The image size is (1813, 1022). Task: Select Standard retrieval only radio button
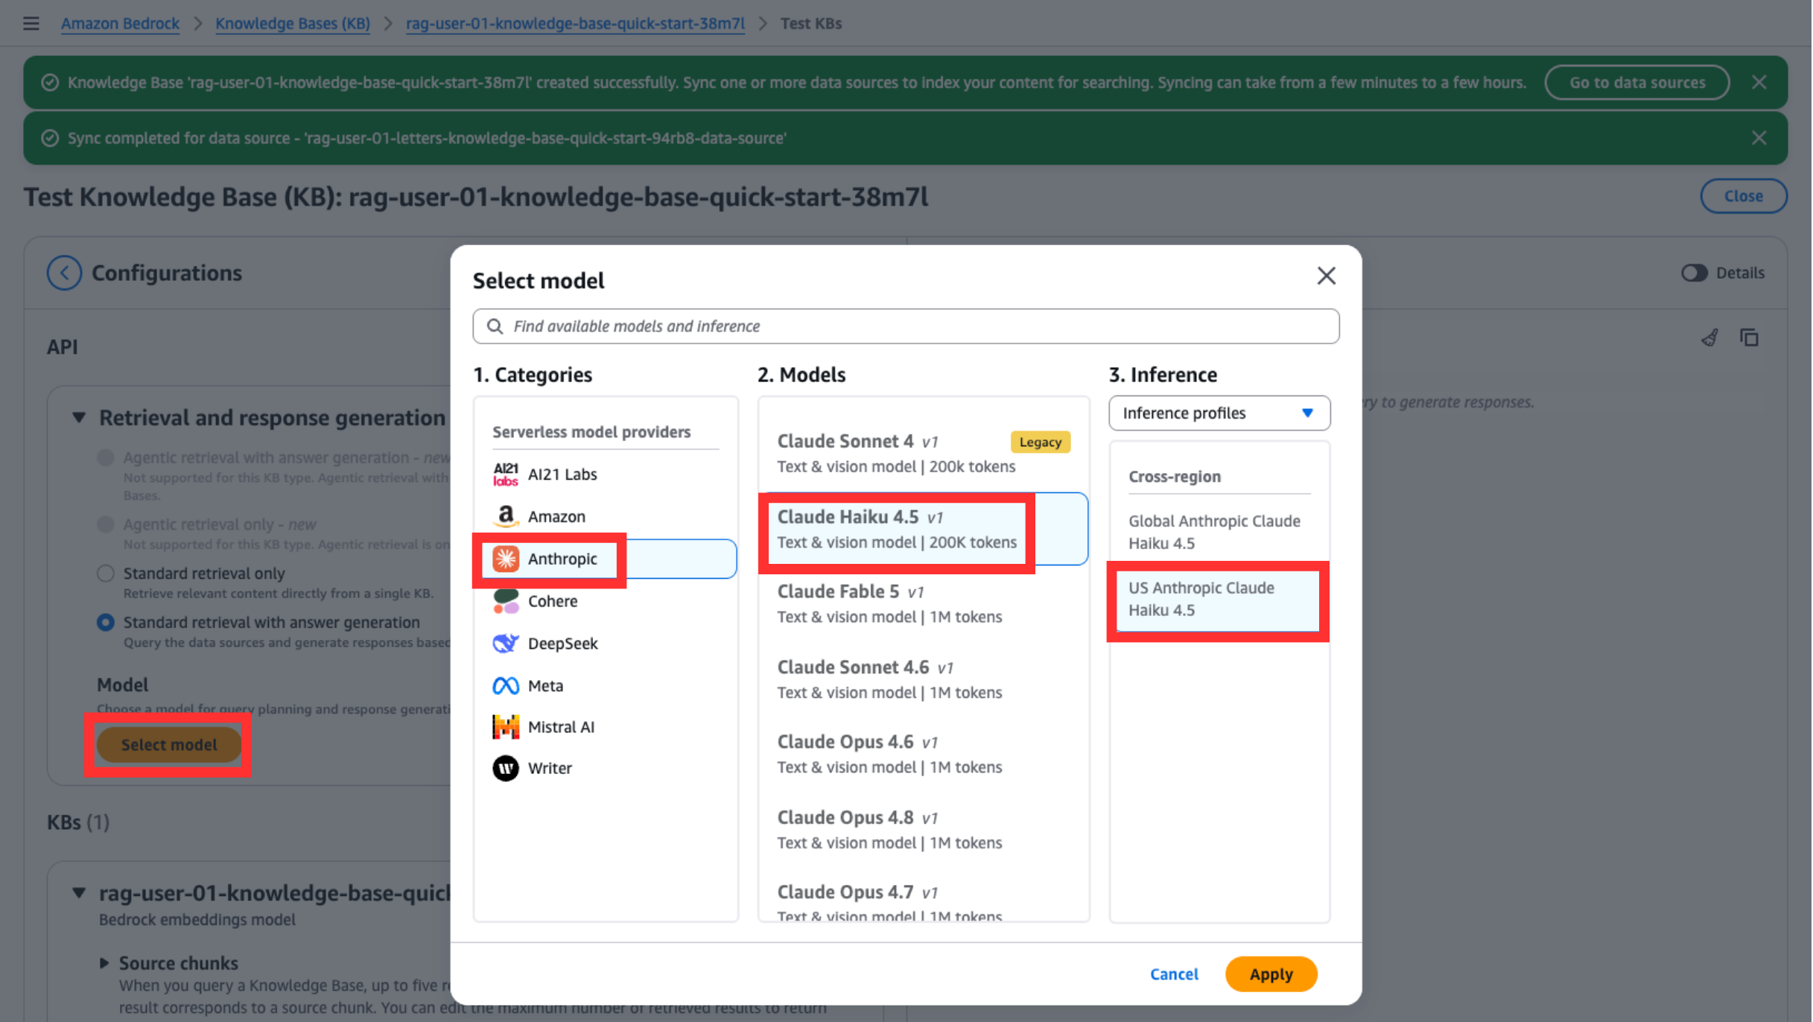(x=106, y=574)
